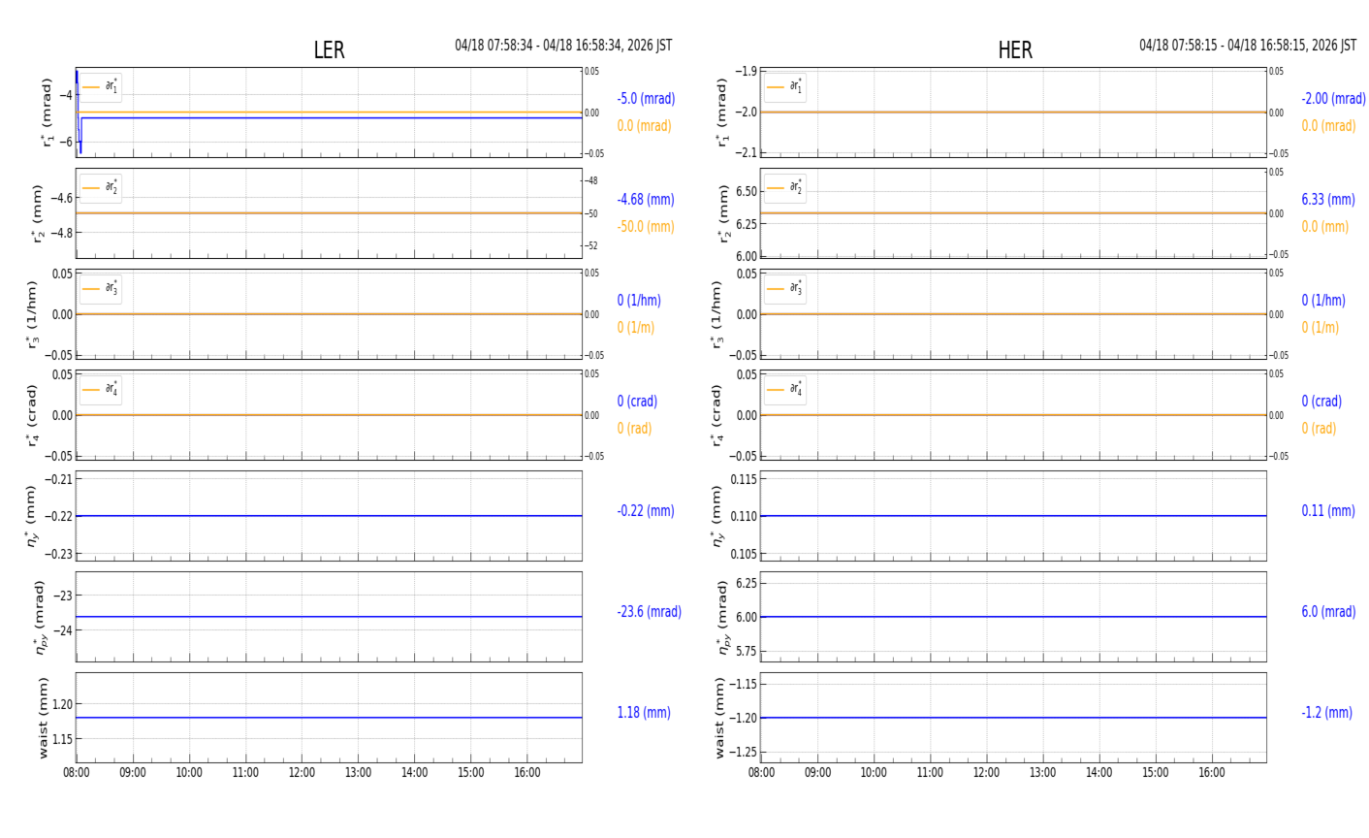Click the LER plot title
This screenshot has height=838, width=1369.
(329, 50)
